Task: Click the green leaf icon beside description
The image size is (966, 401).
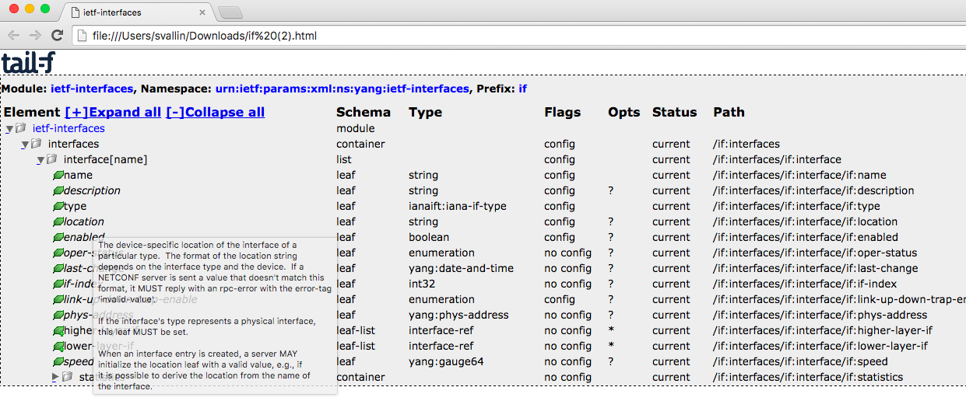Action: point(58,190)
